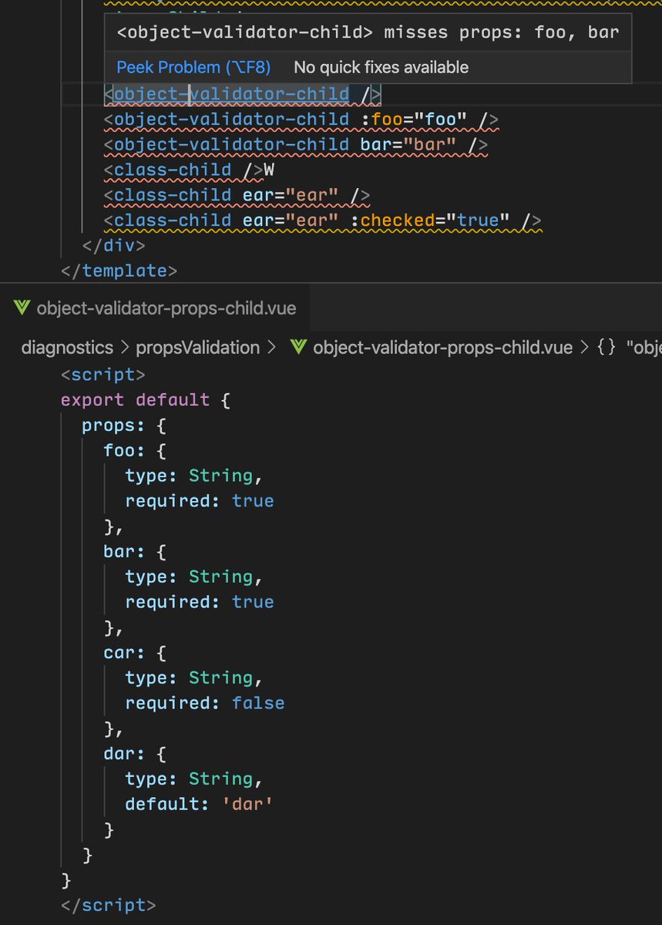Click the :checked="true" attribute

tap(430, 221)
